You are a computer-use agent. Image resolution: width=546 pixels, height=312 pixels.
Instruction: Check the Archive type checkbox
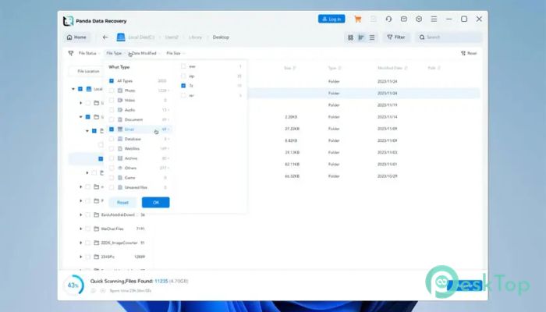[112, 158]
